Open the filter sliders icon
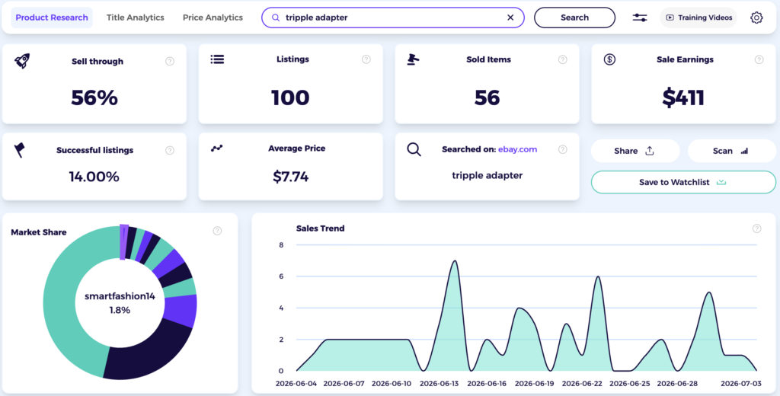 point(640,18)
